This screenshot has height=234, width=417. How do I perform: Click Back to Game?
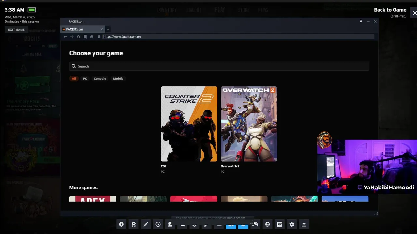(390, 10)
